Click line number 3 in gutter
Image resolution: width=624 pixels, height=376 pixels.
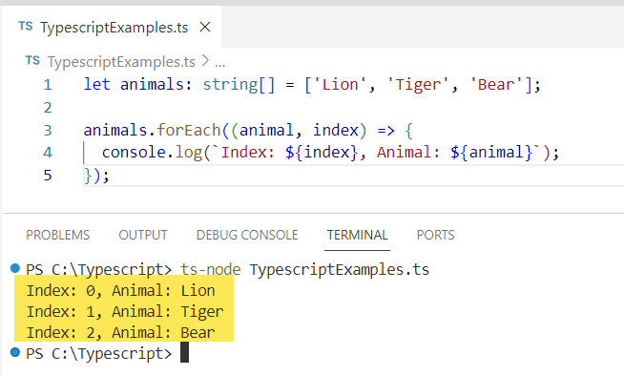coord(48,131)
